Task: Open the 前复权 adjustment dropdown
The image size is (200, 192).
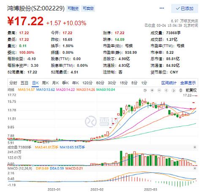Action: (191, 90)
